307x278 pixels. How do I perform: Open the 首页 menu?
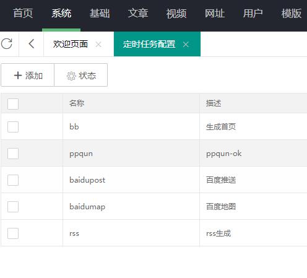tap(23, 14)
